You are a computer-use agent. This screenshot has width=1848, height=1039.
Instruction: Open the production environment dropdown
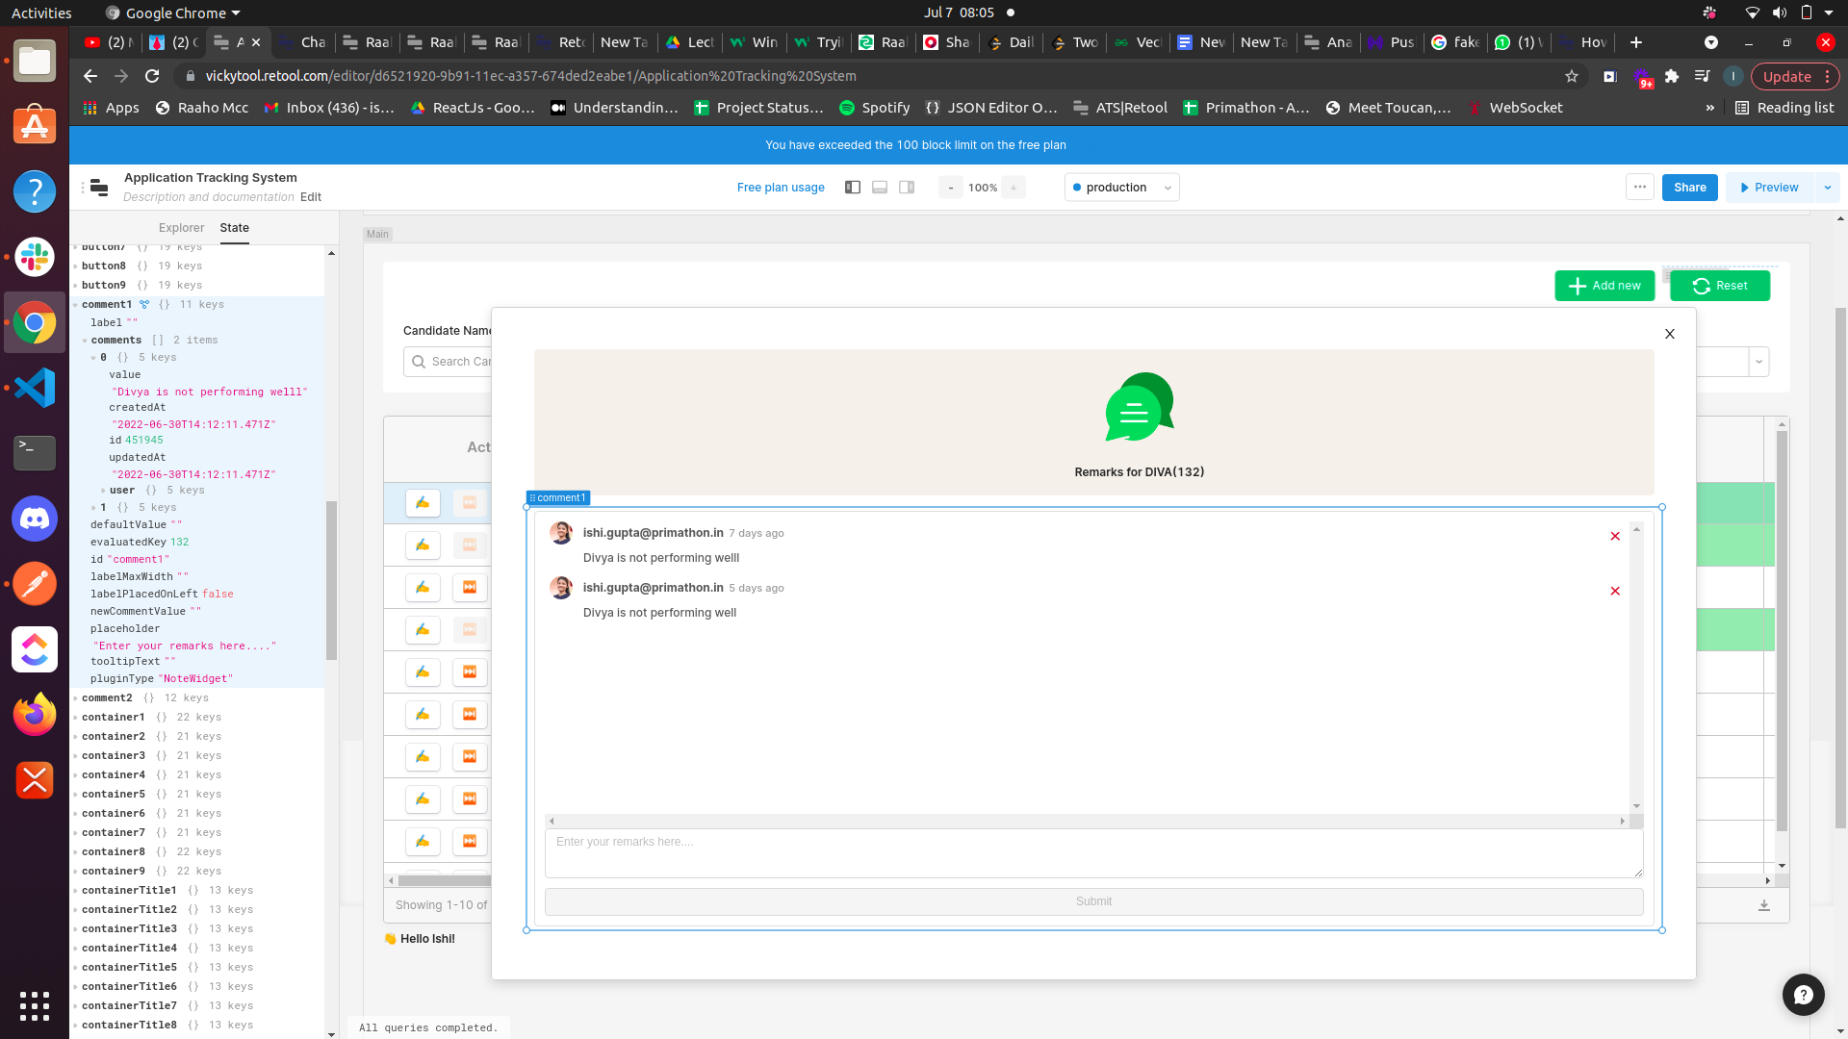pyautogui.click(x=1122, y=188)
